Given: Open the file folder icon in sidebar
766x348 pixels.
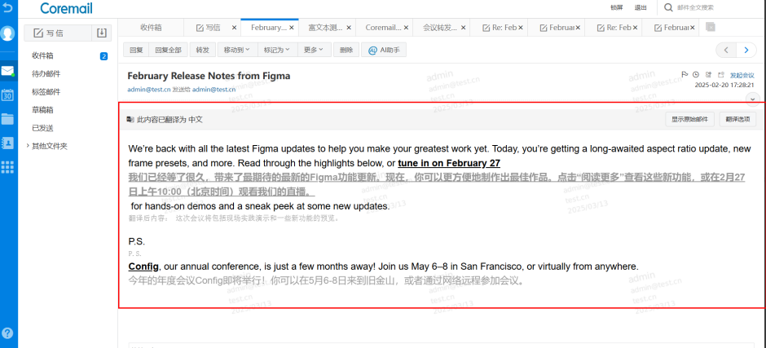Looking at the screenshot, I should click(x=7, y=119).
